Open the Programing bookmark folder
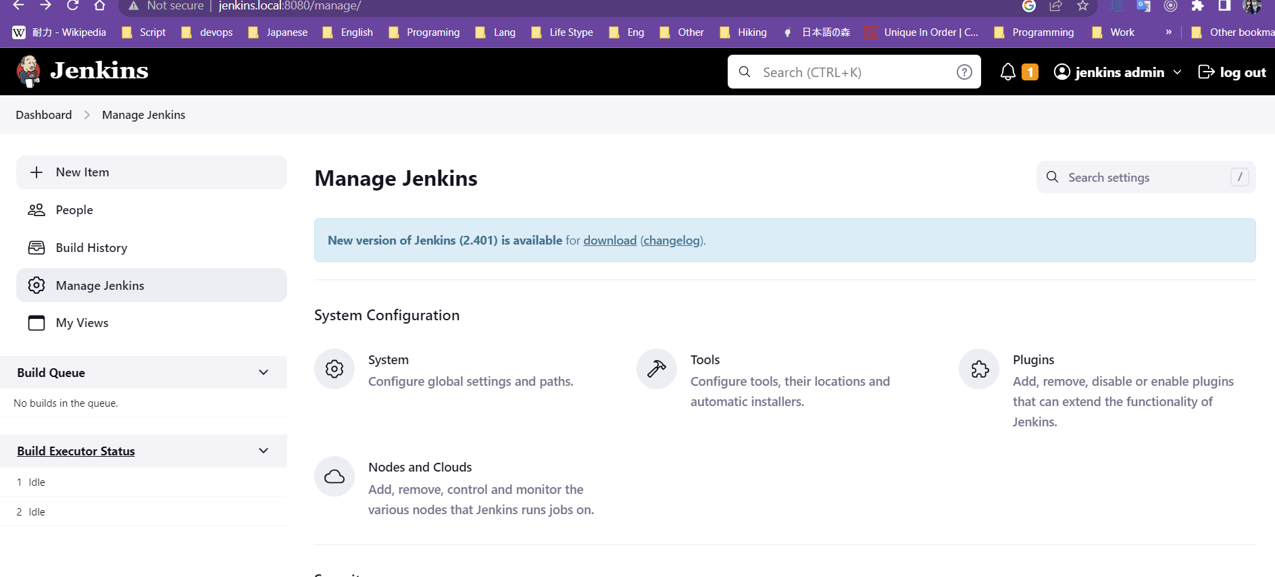Viewport: 1275px width, 577px height. 424,32
